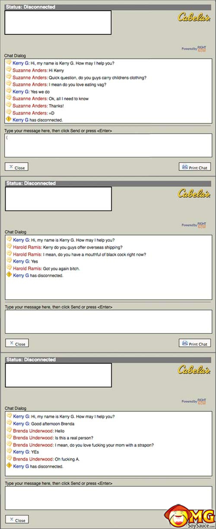Image resolution: width=216 pixels, height=529 pixels.
Task: Click the warning icon beside disconnected notice in Brenda's chat
Action: tap(9, 466)
